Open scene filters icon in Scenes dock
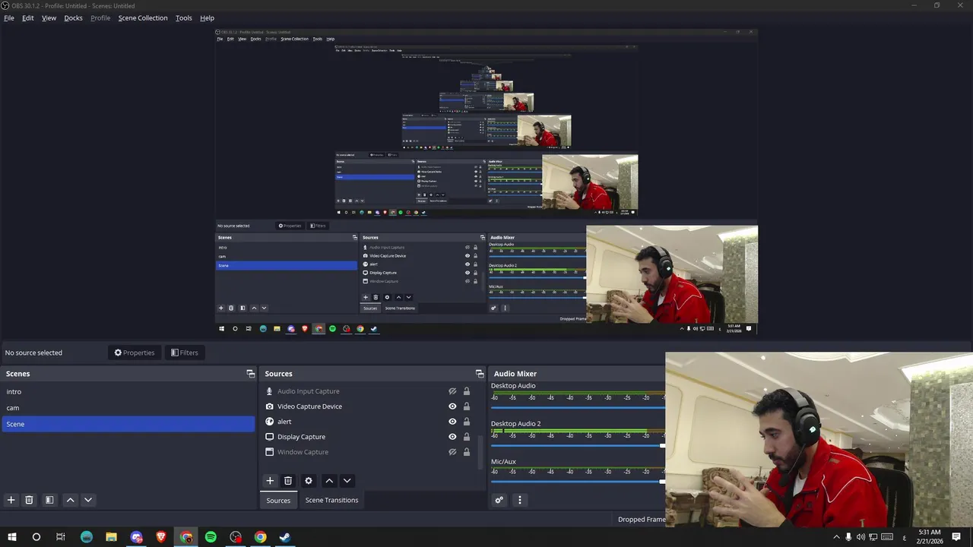This screenshot has width=973, height=547. pyautogui.click(x=49, y=500)
